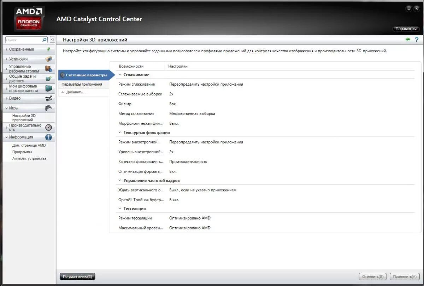This screenshot has height=286, width=424.
Task: Change Режим анизотропной фильтрации value
Action: (x=206, y=142)
